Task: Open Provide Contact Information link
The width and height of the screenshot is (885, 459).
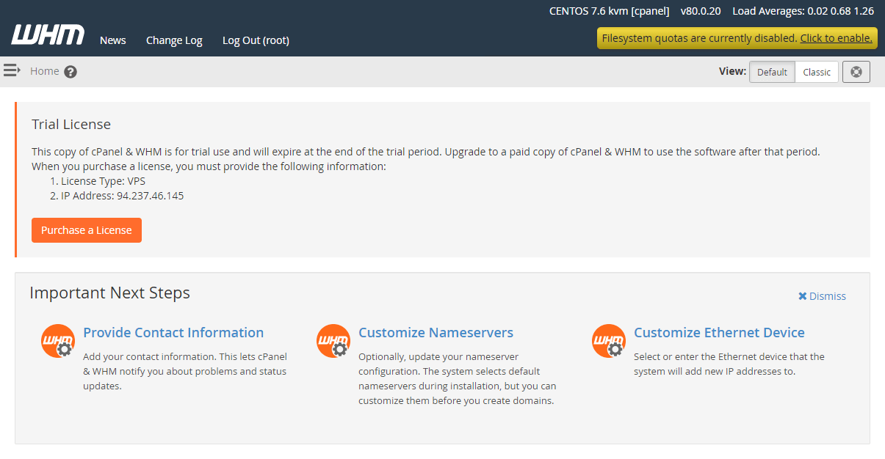Action: pyautogui.click(x=173, y=332)
